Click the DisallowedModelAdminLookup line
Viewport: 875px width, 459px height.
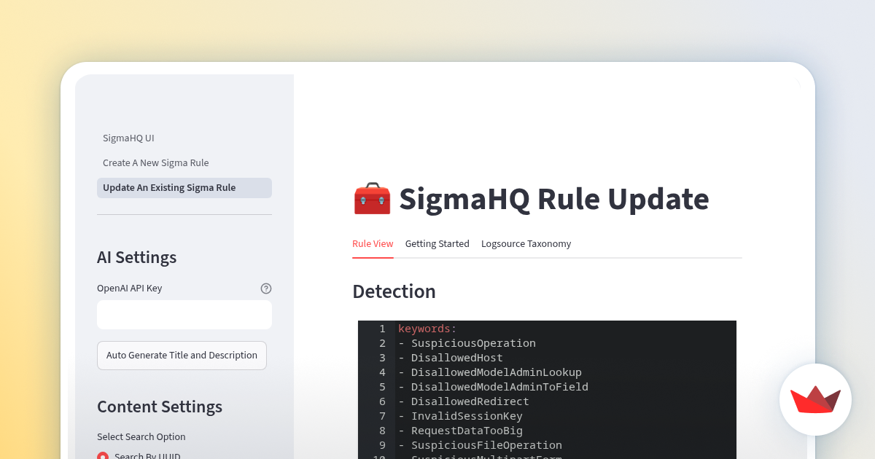pos(490,372)
